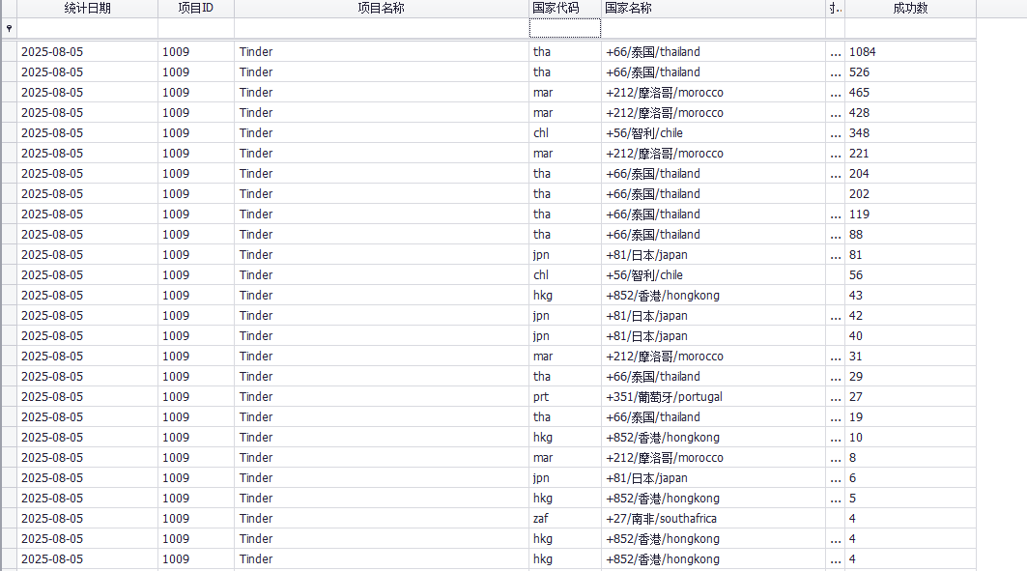Image resolution: width=1027 pixels, height=571 pixels.
Task: Select the success count cell 5
Action: [x=910, y=499]
